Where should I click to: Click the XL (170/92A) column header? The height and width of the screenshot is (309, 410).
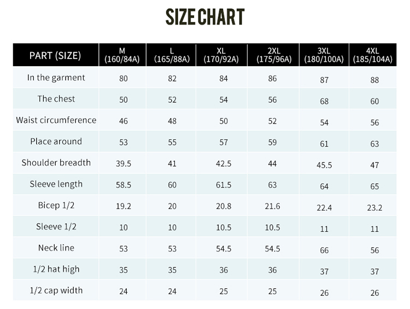click(224, 55)
